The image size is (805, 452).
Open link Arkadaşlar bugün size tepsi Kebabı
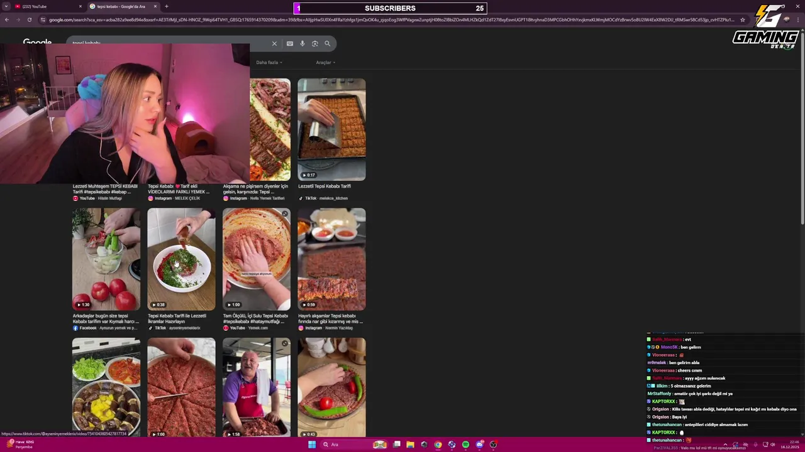pyautogui.click(x=106, y=318)
